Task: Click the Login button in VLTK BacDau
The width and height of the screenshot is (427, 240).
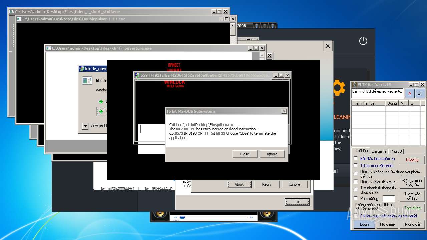Action: [x=364, y=224]
